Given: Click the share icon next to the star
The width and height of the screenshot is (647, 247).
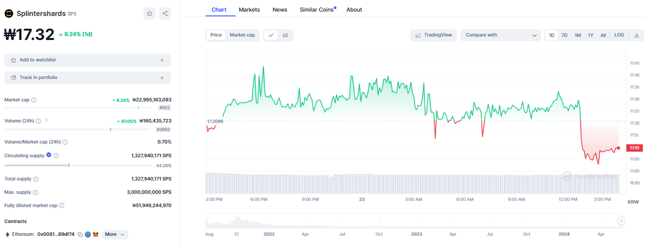Looking at the screenshot, I should (x=165, y=14).
